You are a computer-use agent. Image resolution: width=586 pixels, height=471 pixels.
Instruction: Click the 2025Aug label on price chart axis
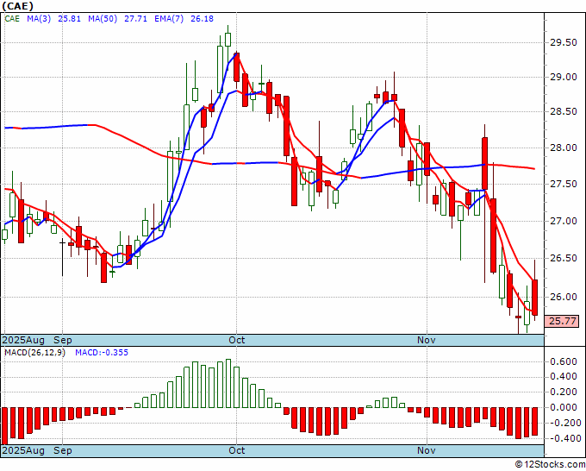pos(23,341)
